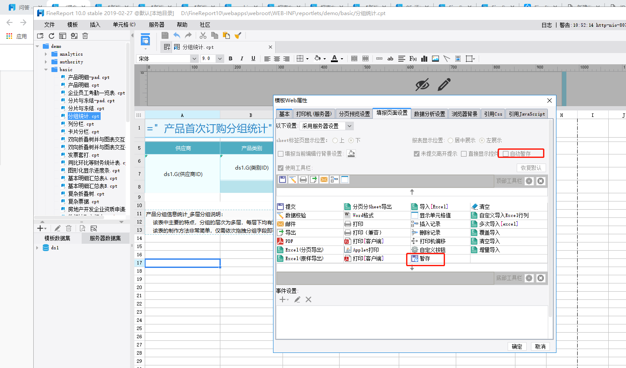Open the 服务器 menu

[156, 25]
